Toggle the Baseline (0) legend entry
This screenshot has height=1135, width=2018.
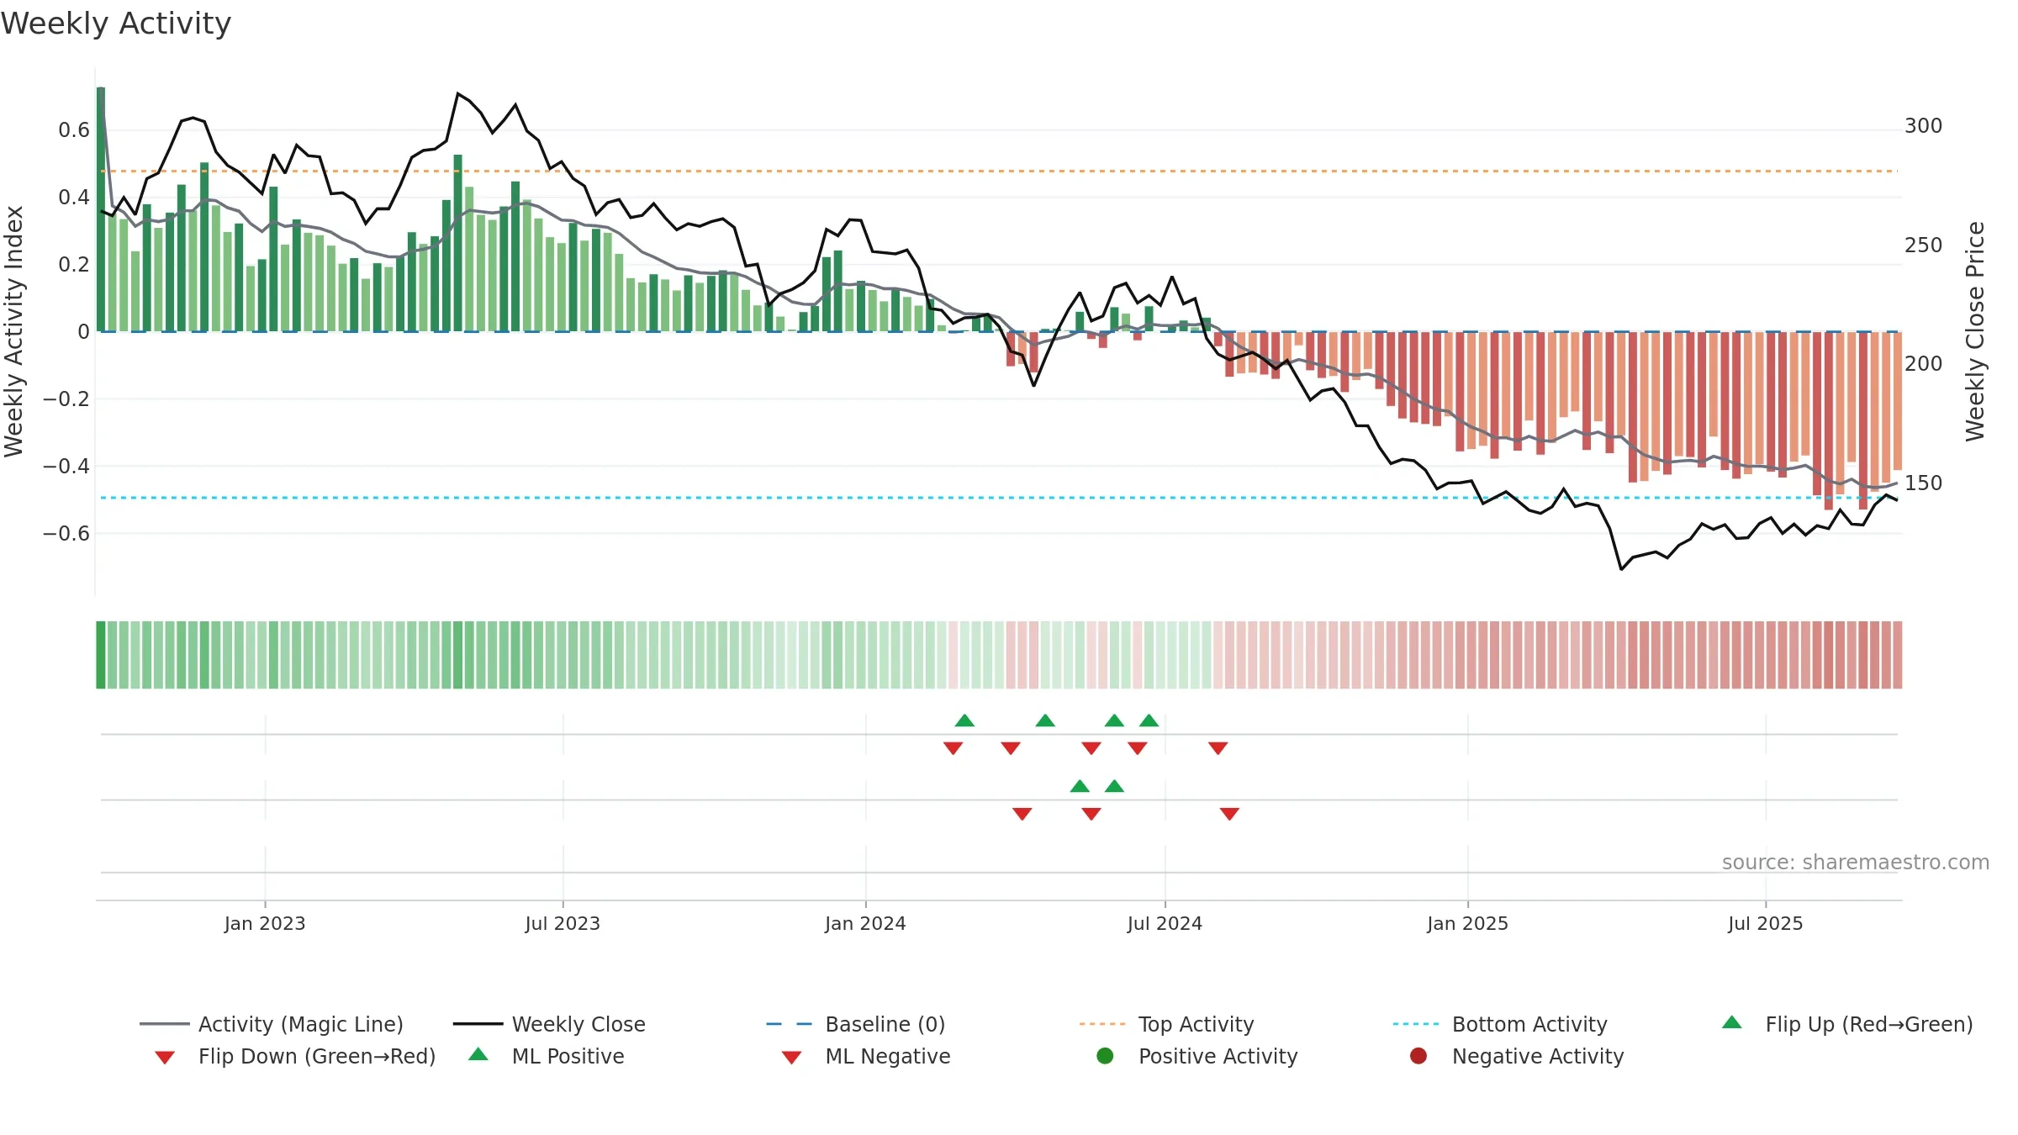click(x=856, y=1024)
